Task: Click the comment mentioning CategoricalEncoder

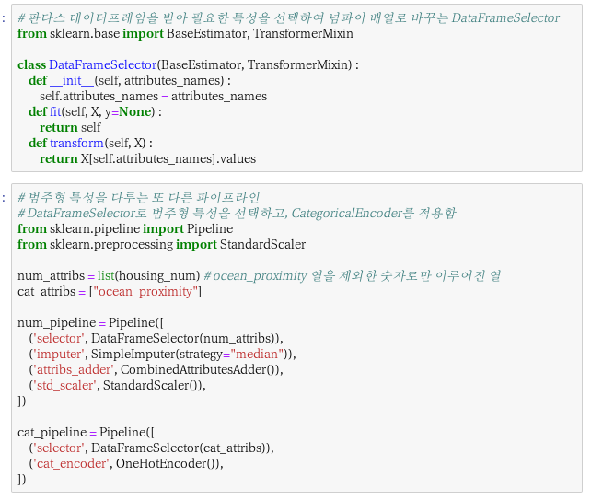Action: tap(238, 213)
